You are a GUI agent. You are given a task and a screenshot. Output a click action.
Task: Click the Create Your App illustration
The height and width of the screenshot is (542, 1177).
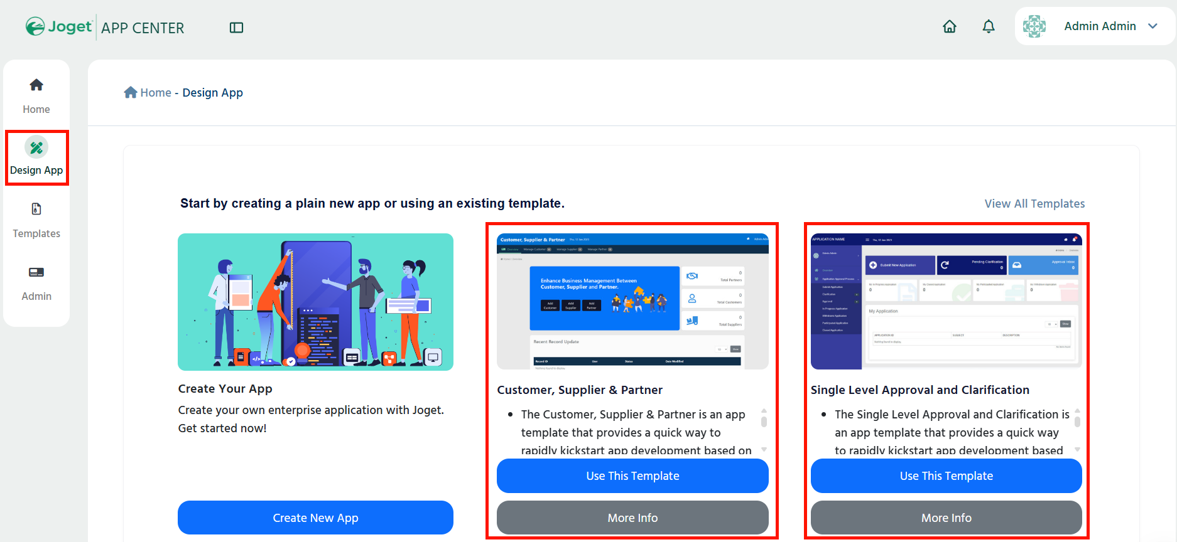[315, 302]
